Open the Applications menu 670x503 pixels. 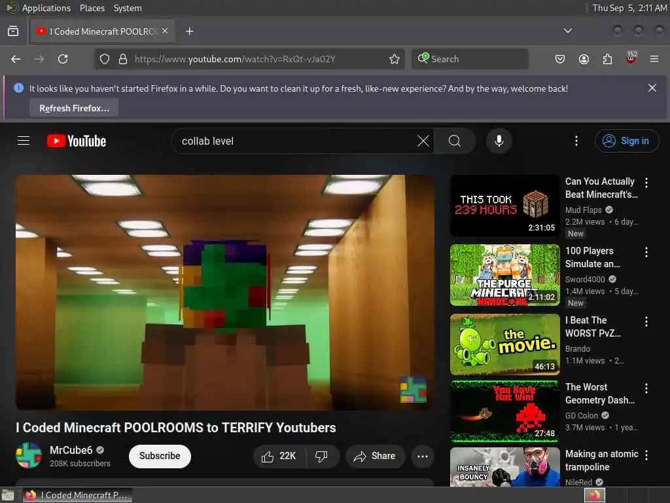tap(46, 8)
